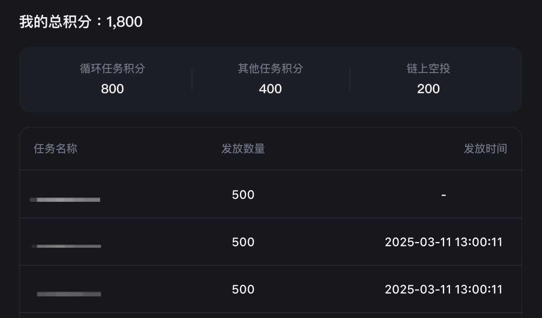542x318 pixels.
Task: Click the 800 recurring task points value
Action: click(x=112, y=89)
